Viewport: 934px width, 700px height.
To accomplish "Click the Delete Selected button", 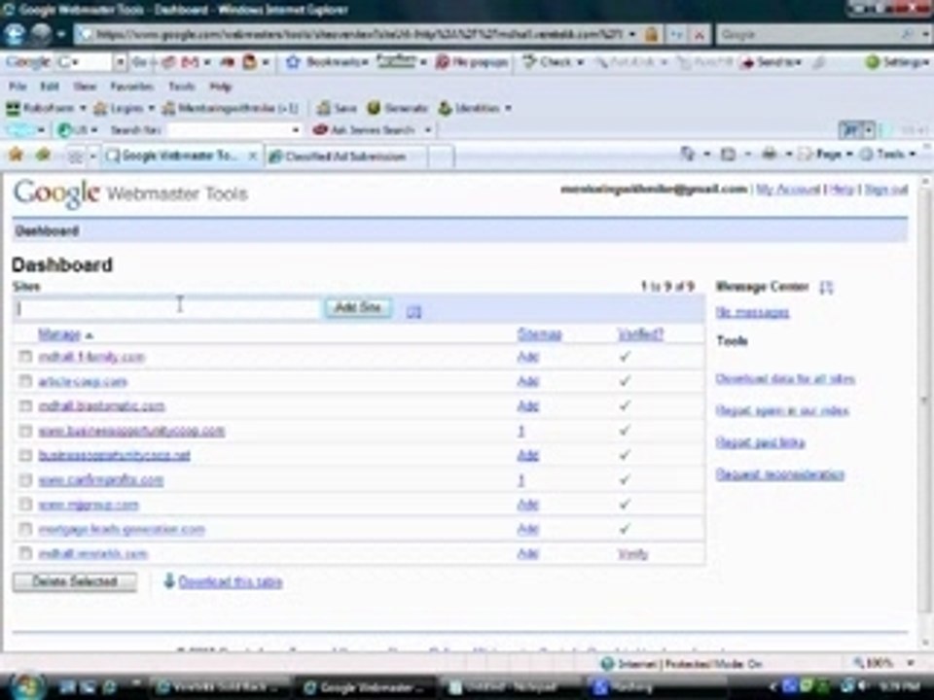I will pyautogui.click(x=75, y=581).
